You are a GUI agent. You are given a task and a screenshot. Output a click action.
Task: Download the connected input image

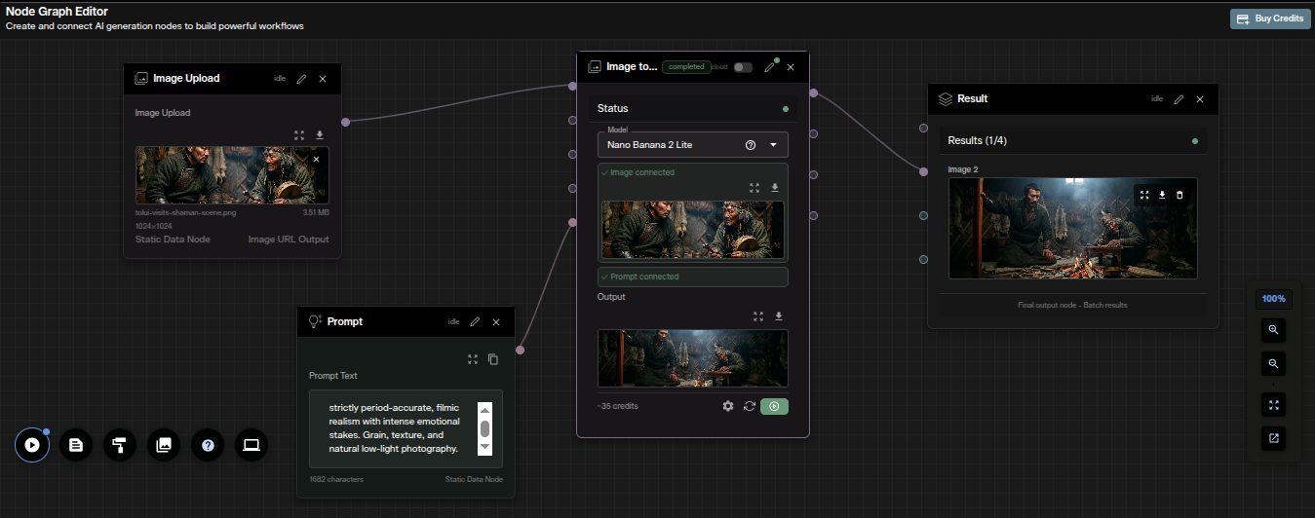pyautogui.click(x=775, y=188)
